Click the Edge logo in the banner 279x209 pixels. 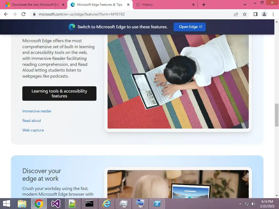pyautogui.click(x=72, y=27)
